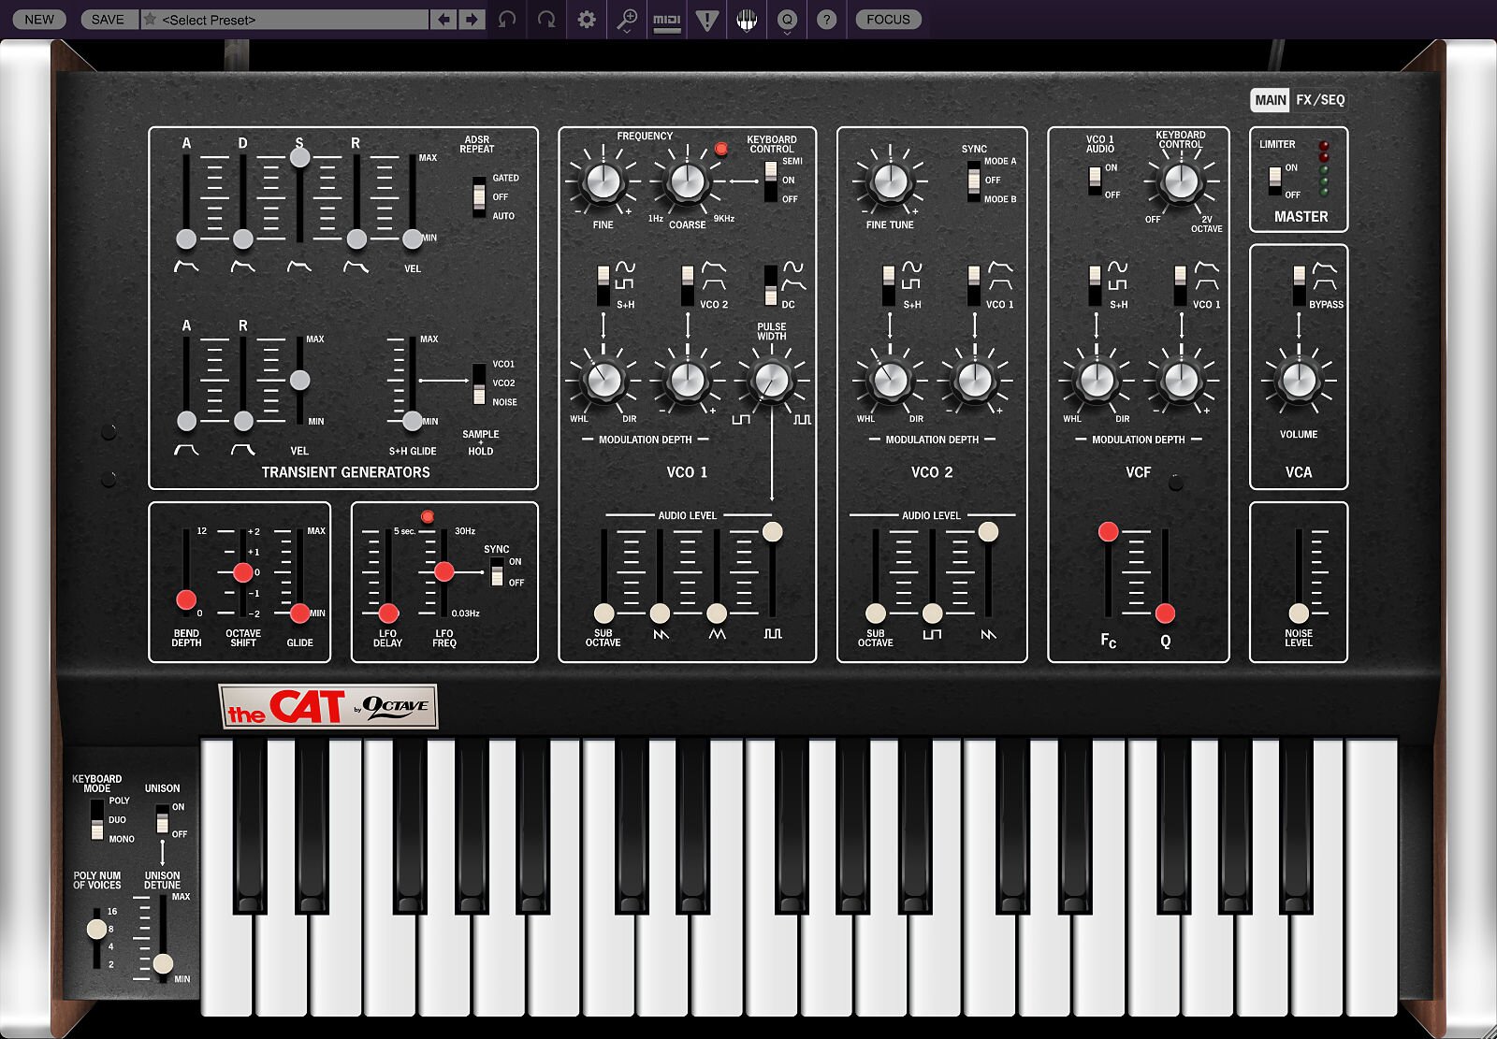Toggle the LFO SYNC switch

coord(497,571)
